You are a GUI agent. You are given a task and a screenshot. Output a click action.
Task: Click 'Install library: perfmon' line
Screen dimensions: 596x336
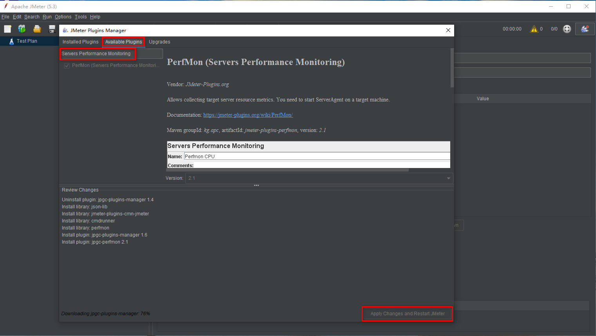point(85,228)
